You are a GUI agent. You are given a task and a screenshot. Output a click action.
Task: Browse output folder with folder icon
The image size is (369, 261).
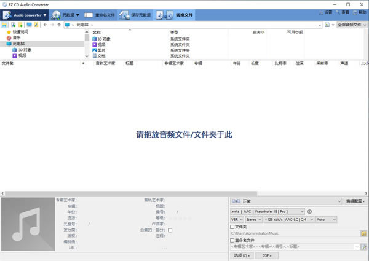pyautogui.click(x=363, y=233)
